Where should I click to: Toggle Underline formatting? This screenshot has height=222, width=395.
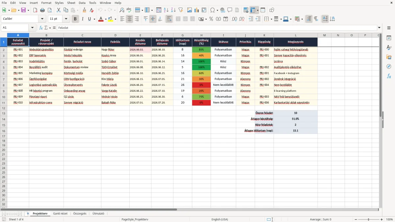(x=89, y=19)
